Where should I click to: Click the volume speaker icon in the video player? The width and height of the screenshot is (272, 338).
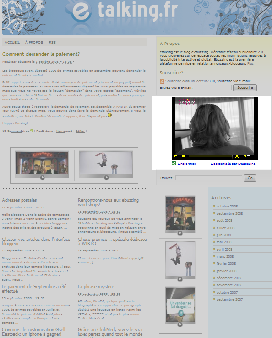point(245,156)
